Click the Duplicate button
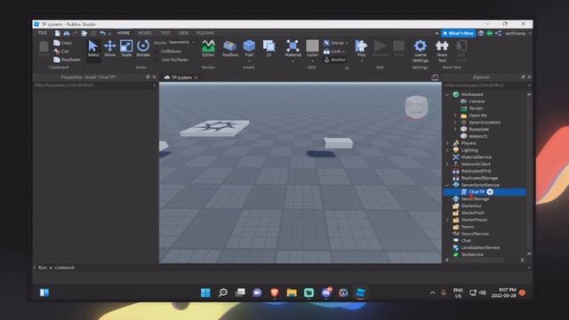569x320 pixels. (67, 60)
